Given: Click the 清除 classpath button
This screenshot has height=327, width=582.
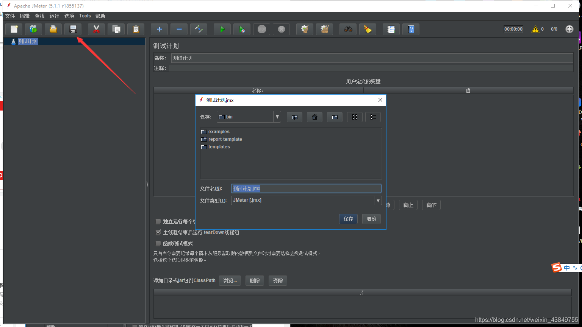Looking at the screenshot, I should (x=278, y=280).
